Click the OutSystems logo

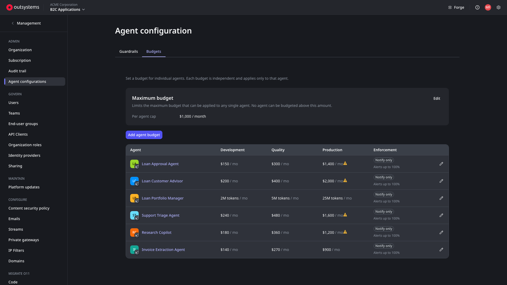tap(23, 7)
